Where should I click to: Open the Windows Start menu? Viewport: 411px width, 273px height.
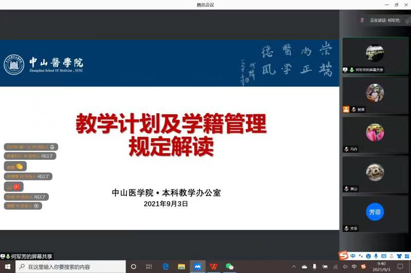click(x=8, y=267)
